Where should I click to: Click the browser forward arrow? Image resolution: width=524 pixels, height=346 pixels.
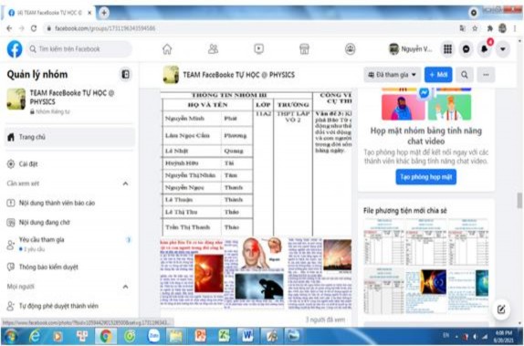click(x=21, y=28)
